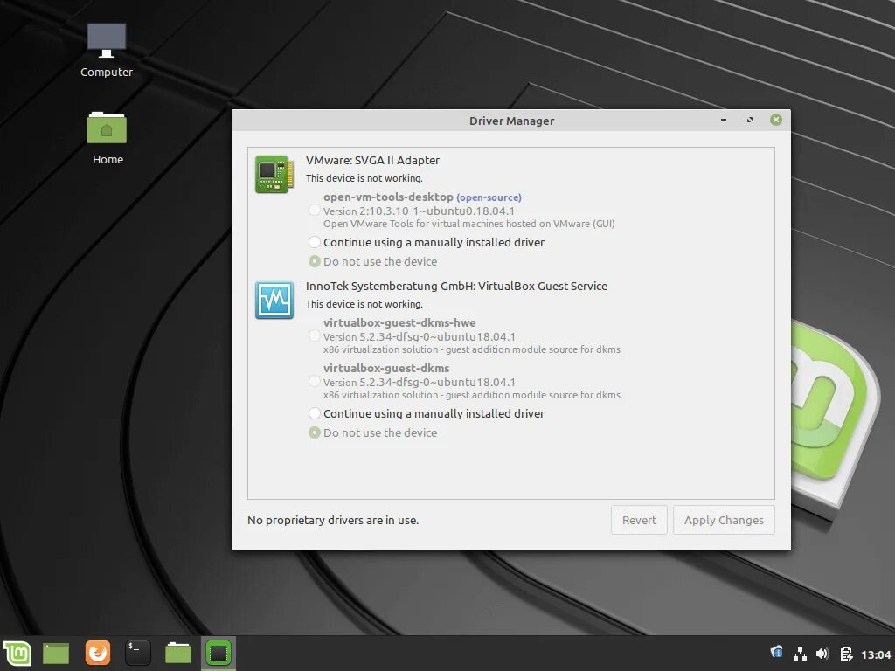Select open-vm-tools-desktop driver option
The height and width of the screenshot is (671, 895).
(x=315, y=210)
